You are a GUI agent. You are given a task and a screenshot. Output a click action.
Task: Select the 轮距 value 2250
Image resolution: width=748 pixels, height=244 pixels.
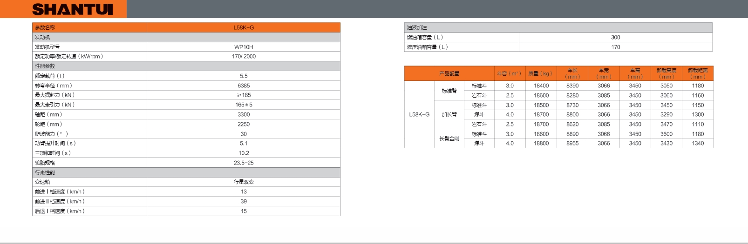point(244,124)
